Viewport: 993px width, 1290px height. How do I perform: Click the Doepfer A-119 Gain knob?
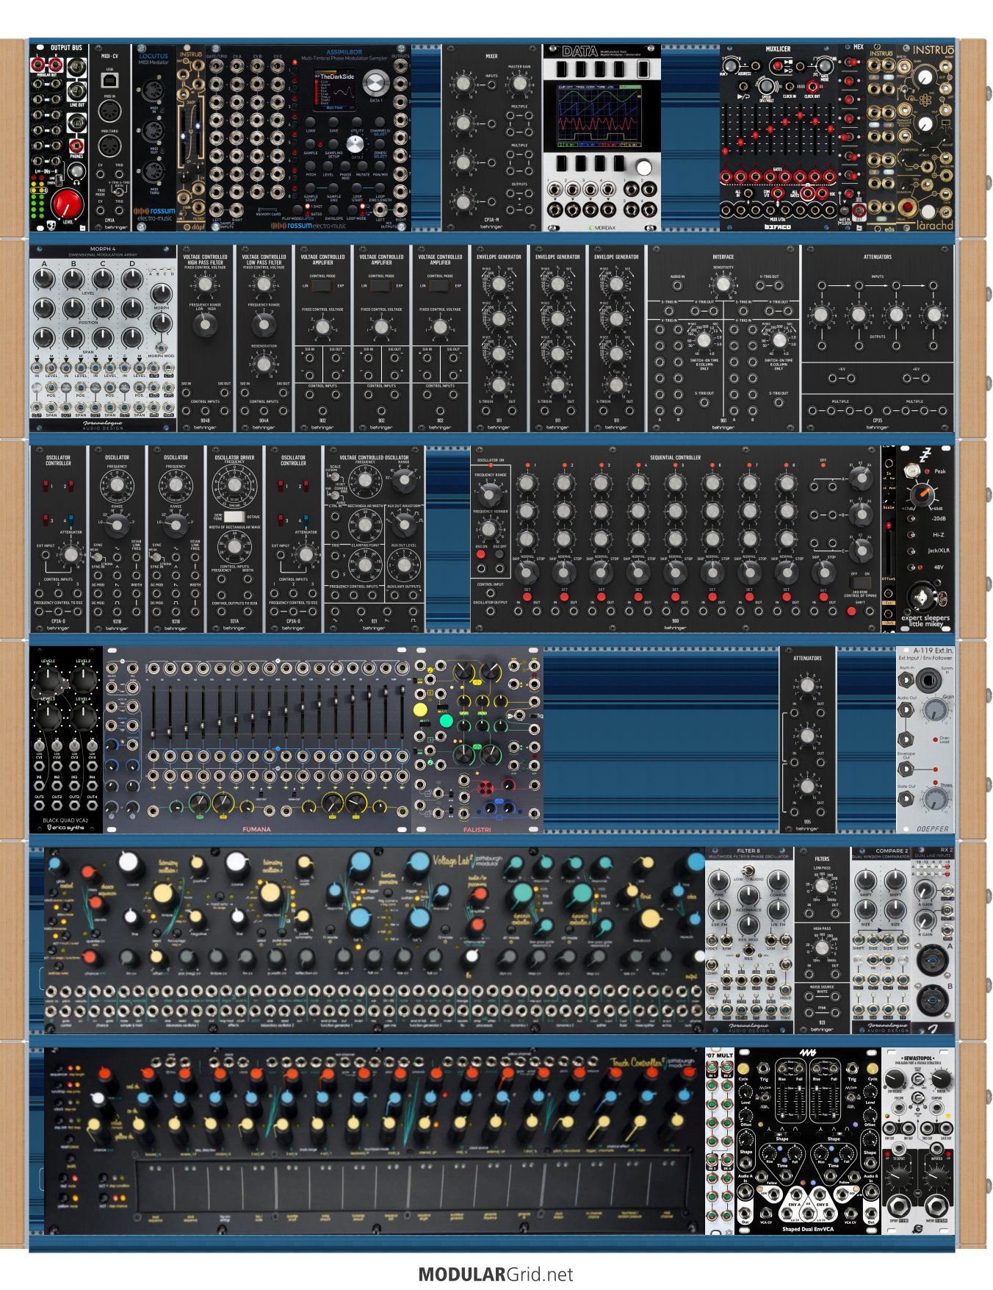(934, 709)
